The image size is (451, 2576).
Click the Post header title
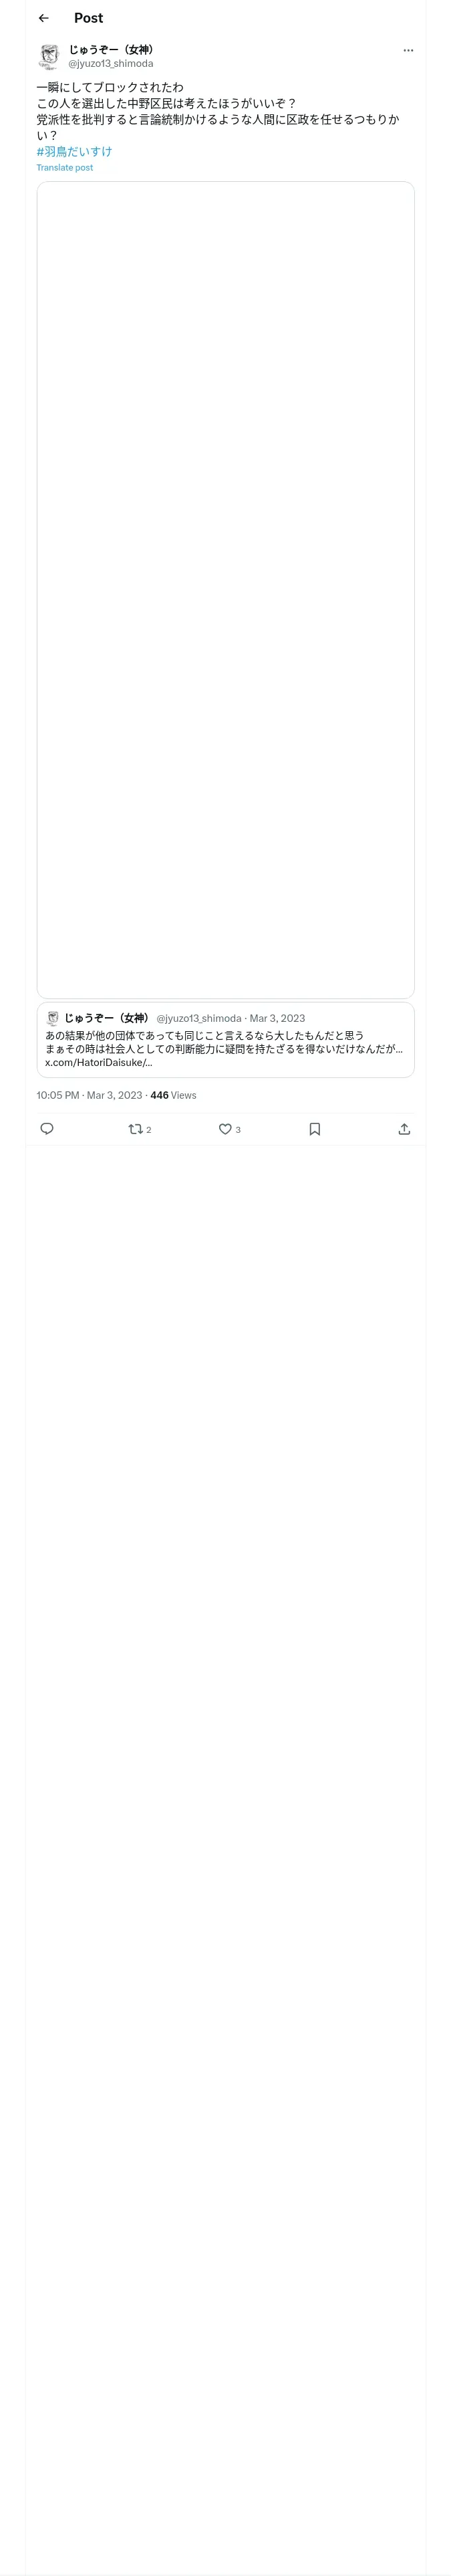coord(88,18)
